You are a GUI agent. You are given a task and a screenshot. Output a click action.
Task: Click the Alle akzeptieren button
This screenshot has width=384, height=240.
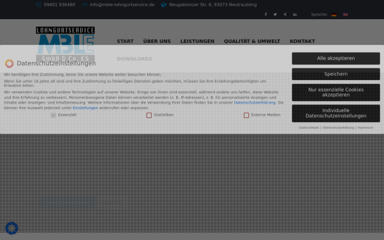(336, 58)
